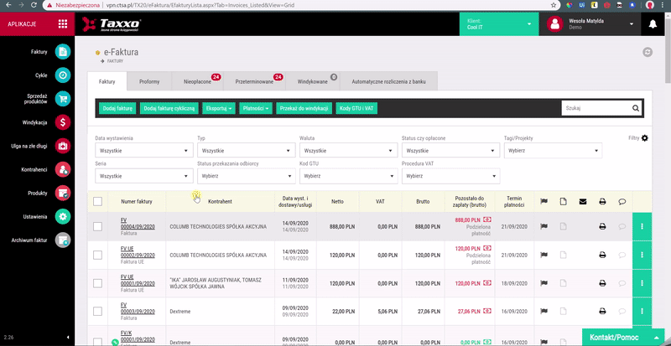Switch to the Proformy tab
671x346 pixels.
[x=149, y=81]
